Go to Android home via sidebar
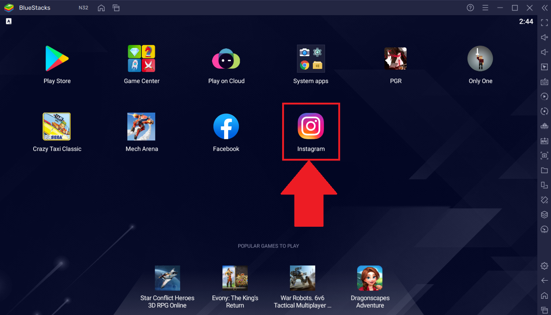The height and width of the screenshot is (315, 551). click(544, 295)
